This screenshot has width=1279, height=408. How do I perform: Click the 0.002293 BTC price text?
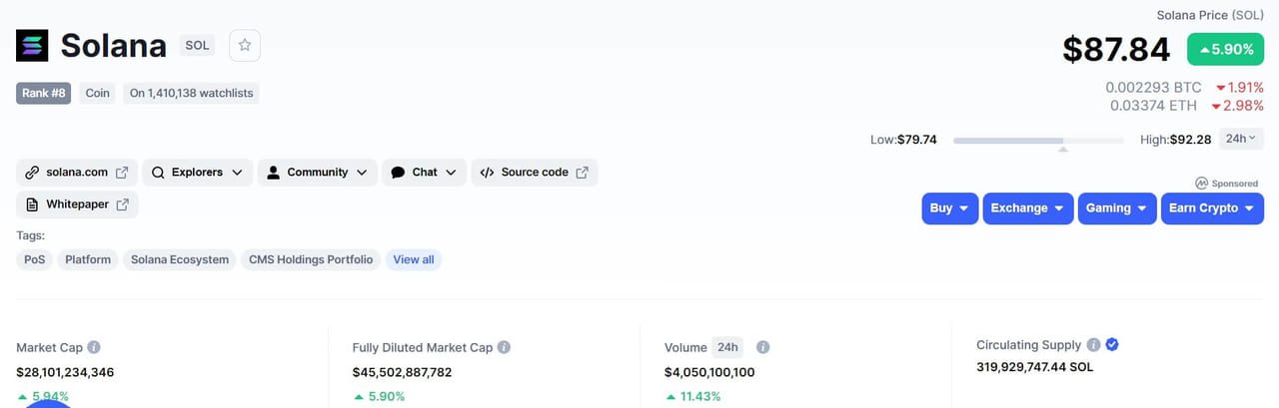[1153, 88]
